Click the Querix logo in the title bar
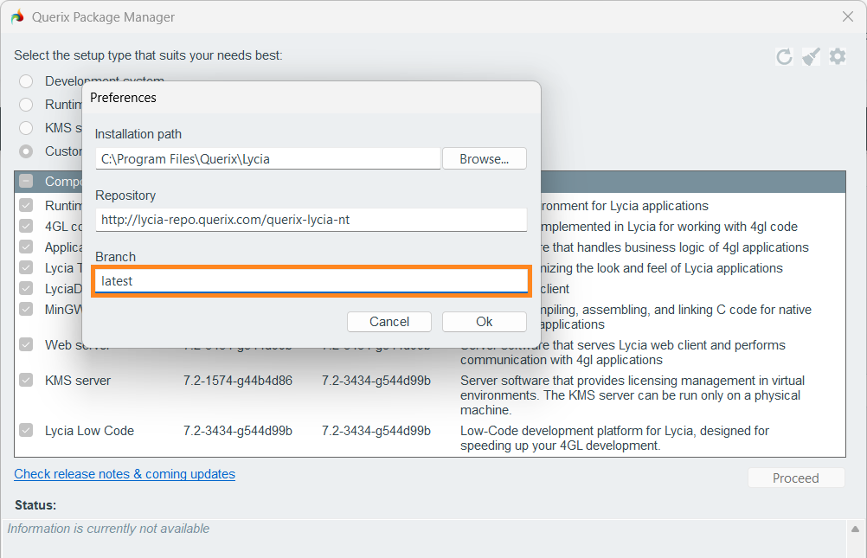867x558 pixels. click(17, 17)
